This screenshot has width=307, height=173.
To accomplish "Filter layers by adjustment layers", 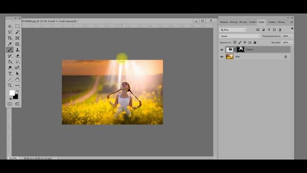I will (263, 30).
